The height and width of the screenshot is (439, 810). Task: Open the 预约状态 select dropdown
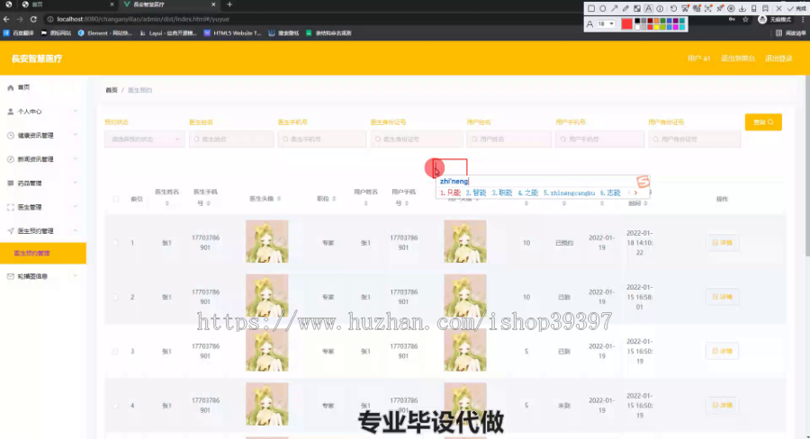point(145,139)
